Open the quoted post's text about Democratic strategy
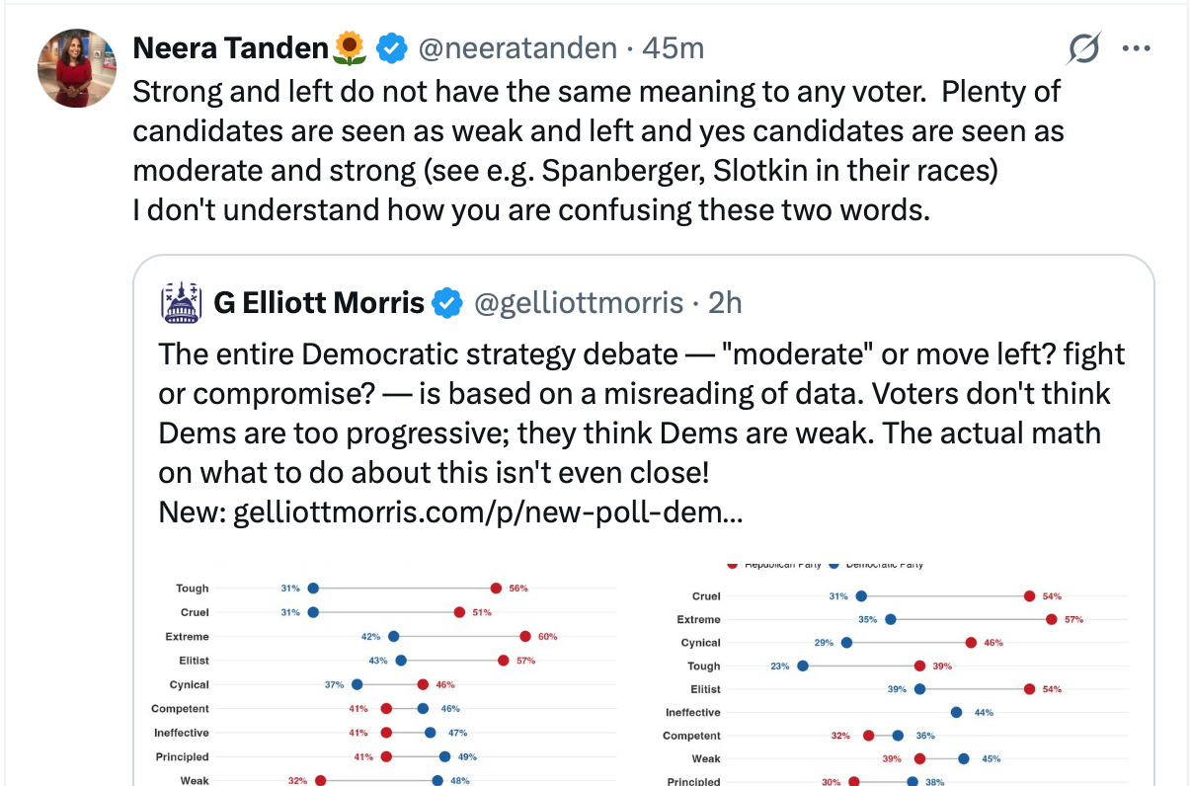Viewport: 1191px width, 786px height. 642,413
